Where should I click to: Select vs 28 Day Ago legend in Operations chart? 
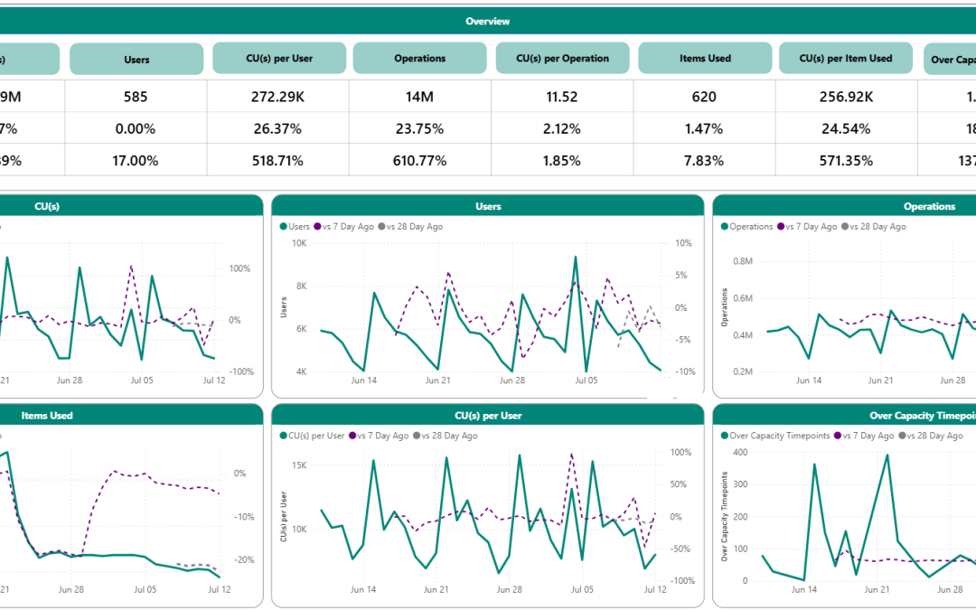click(873, 227)
